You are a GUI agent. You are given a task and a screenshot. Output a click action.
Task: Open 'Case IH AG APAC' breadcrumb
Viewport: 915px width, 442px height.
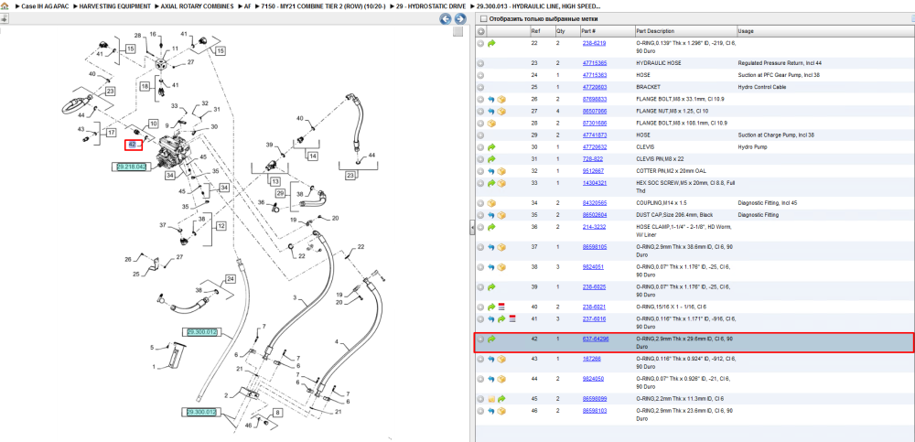coord(44,5)
